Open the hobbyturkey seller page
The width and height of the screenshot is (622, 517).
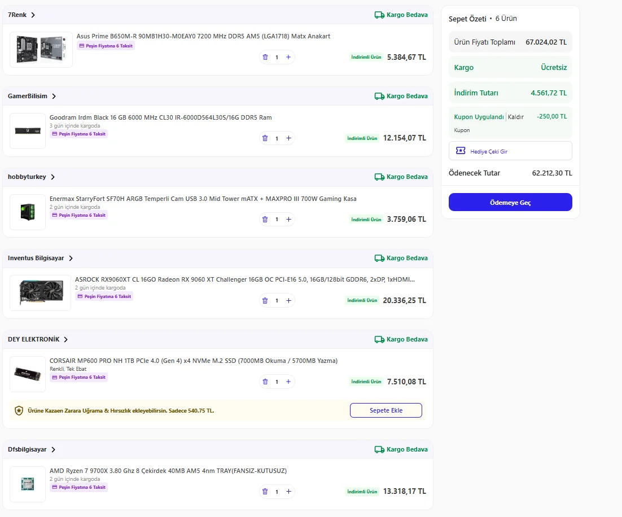[x=27, y=177]
